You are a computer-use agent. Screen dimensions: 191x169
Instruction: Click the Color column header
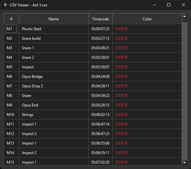147,19
